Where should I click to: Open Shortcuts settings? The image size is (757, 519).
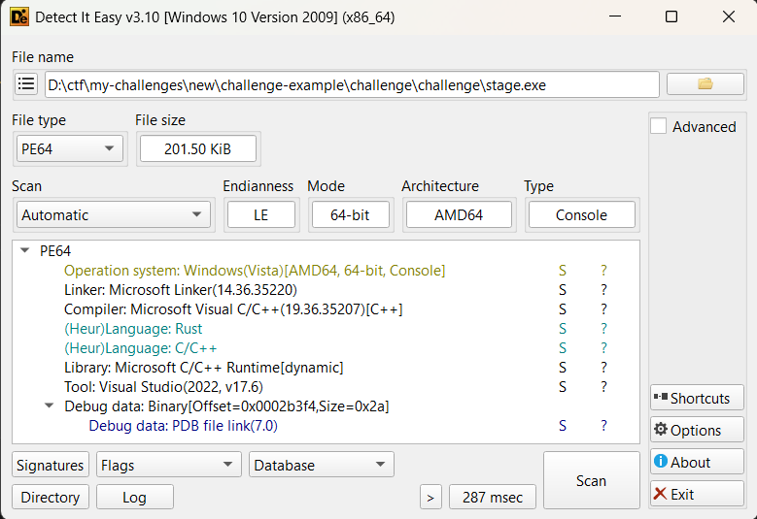[x=697, y=398]
